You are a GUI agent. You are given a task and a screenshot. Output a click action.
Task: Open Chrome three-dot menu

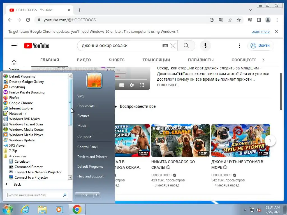click(277, 20)
